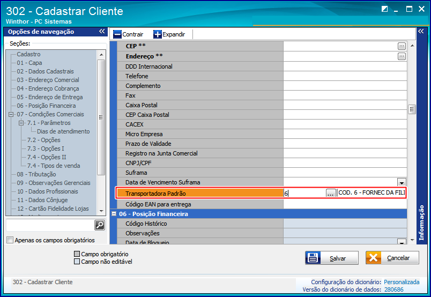This screenshot has height=297, width=431.
Task: Click the Suframa input field
Action: tap(345, 173)
